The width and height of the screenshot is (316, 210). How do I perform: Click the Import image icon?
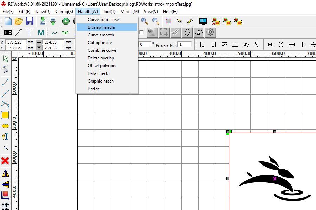[42, 21]
